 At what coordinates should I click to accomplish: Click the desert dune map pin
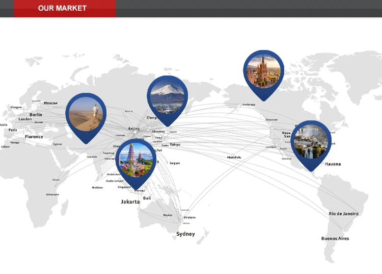coord(86,118)
